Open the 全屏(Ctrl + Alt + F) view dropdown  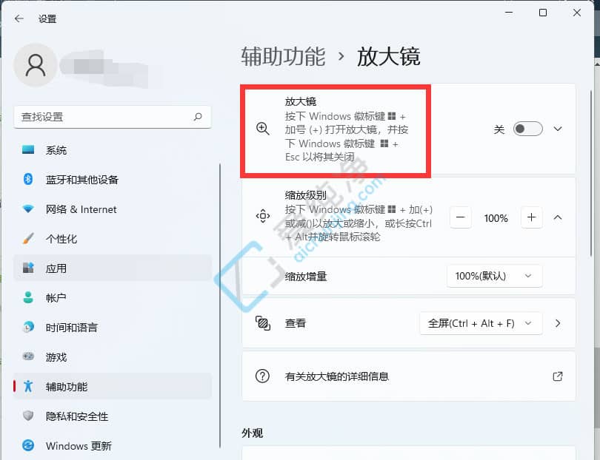(481, 323)
